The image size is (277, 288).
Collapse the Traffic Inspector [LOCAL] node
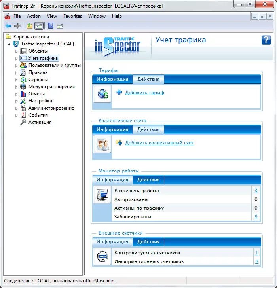click(9, 44)
